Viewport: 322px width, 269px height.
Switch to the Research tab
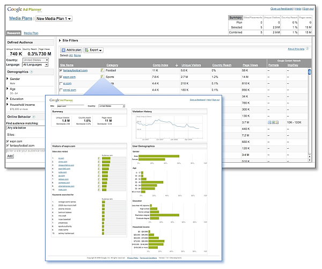pyautogui.click(x=13, y=33)
